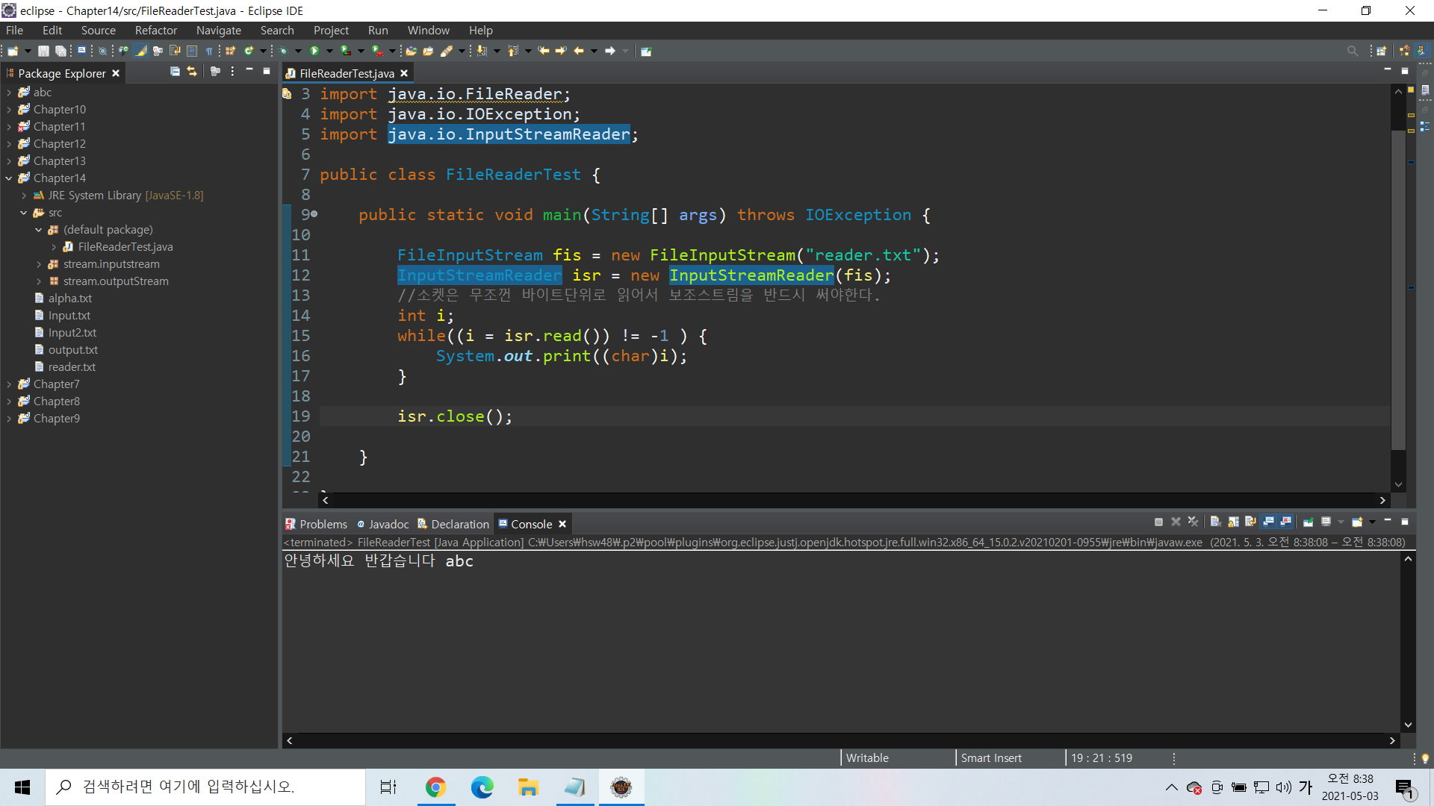Select reader.txt in Package Explorer
Image resolution: width=1434 pixels, height=806 pixels.
pos(72,367)
